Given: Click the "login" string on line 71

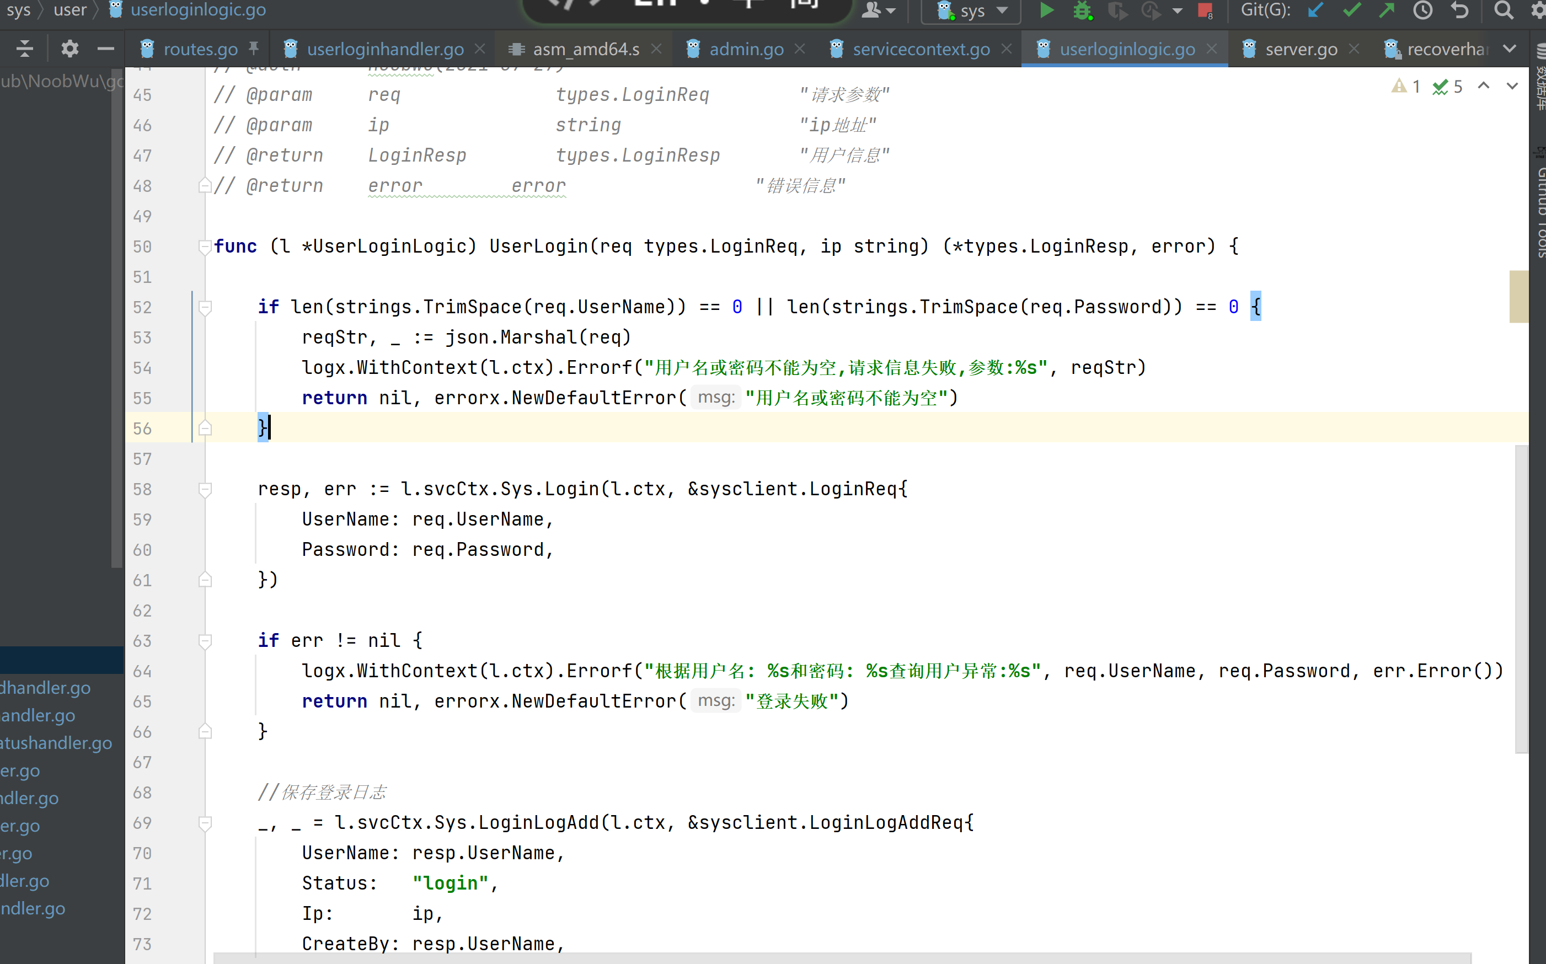Looking at the screenshot, I should (450, 883).
